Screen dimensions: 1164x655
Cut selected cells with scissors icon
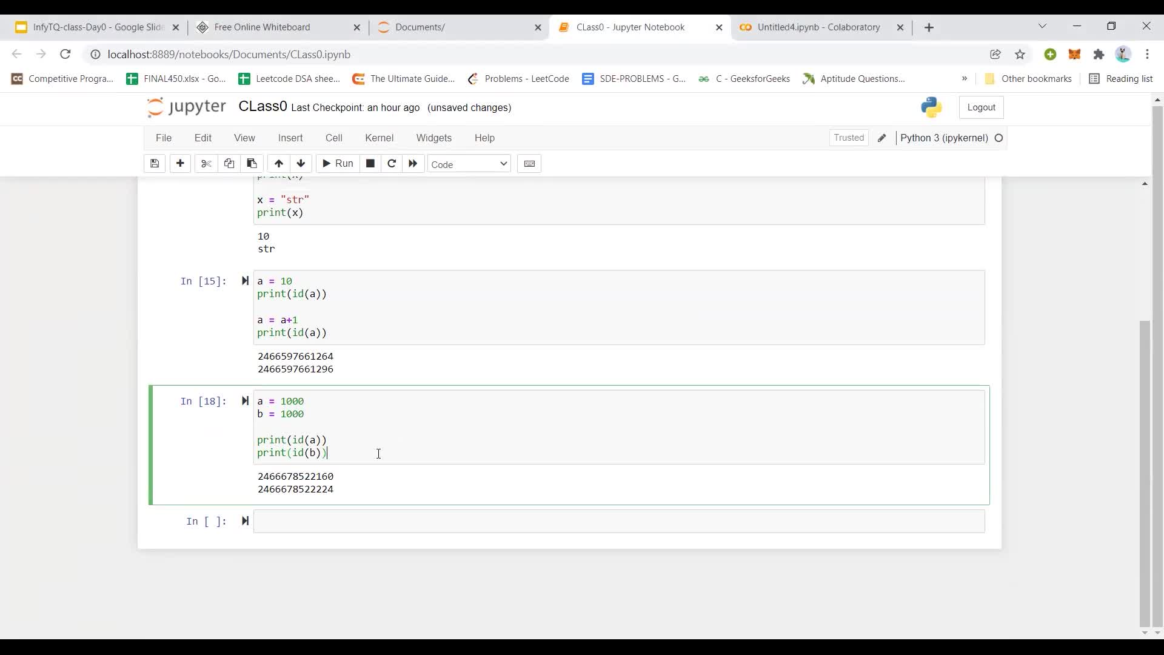[206, 164]
